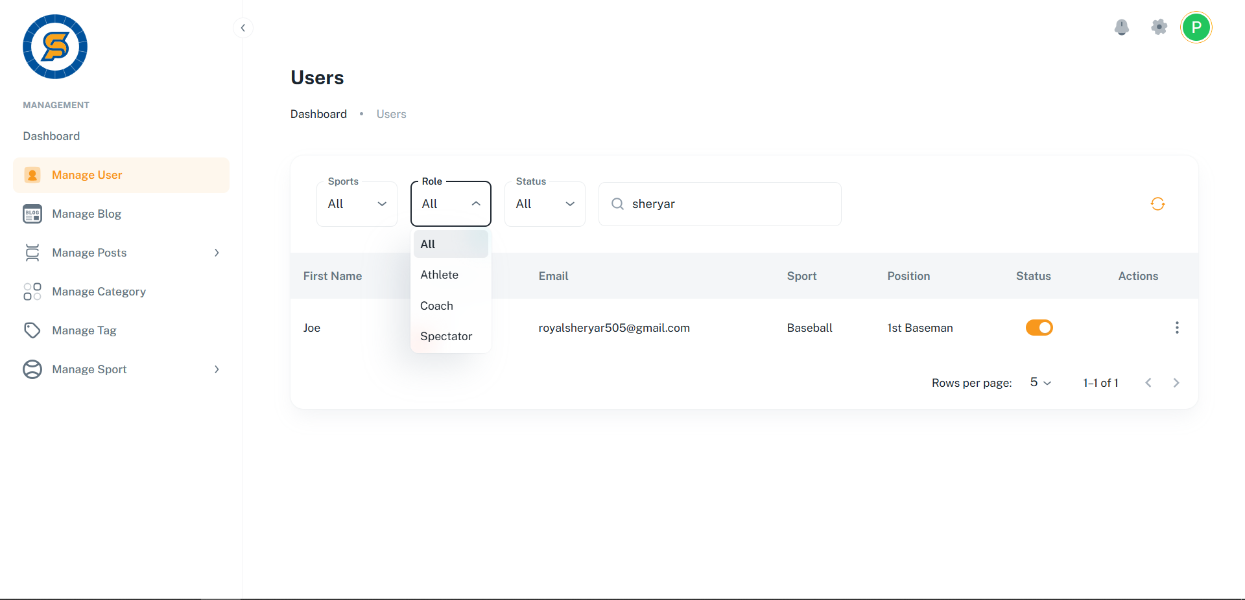Screen dimensions: 1245x600
Task: Open the three-dot actions menu for Joe
Action: 1176,328
